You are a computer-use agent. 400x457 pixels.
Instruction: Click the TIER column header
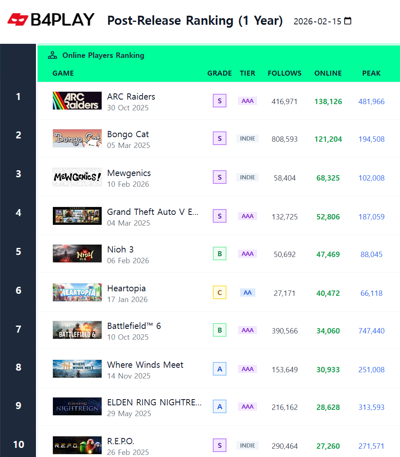pyautogui.click(x=248, y=73)
